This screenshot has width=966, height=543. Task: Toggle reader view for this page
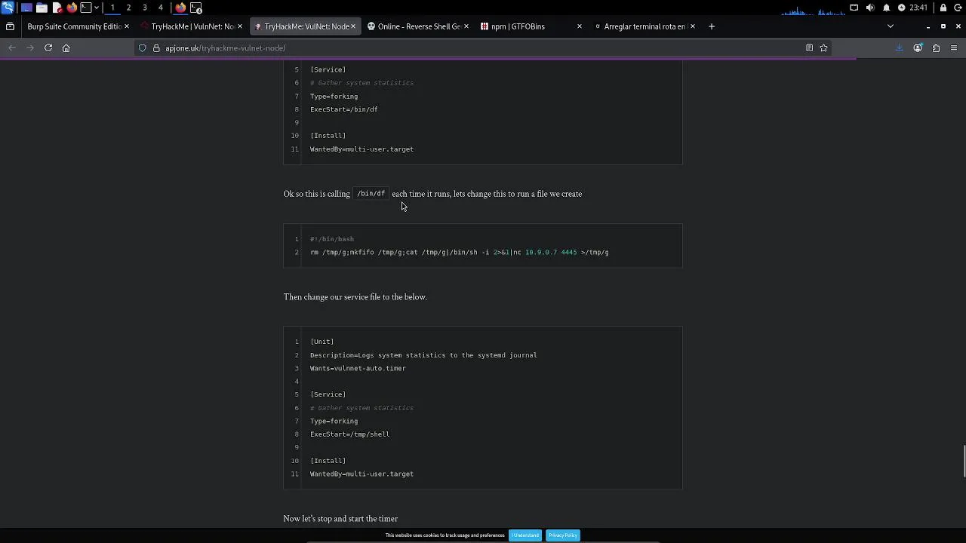coord(809,48)
